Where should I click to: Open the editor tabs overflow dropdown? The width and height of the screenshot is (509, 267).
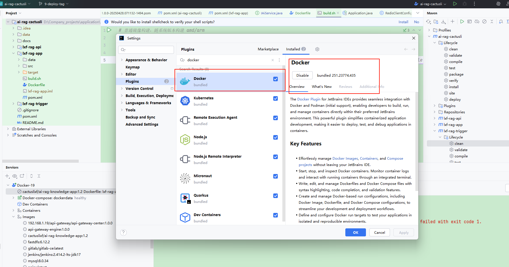418,13
